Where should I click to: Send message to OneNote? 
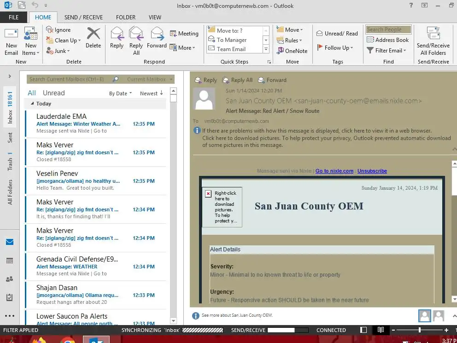click(293, 51)
